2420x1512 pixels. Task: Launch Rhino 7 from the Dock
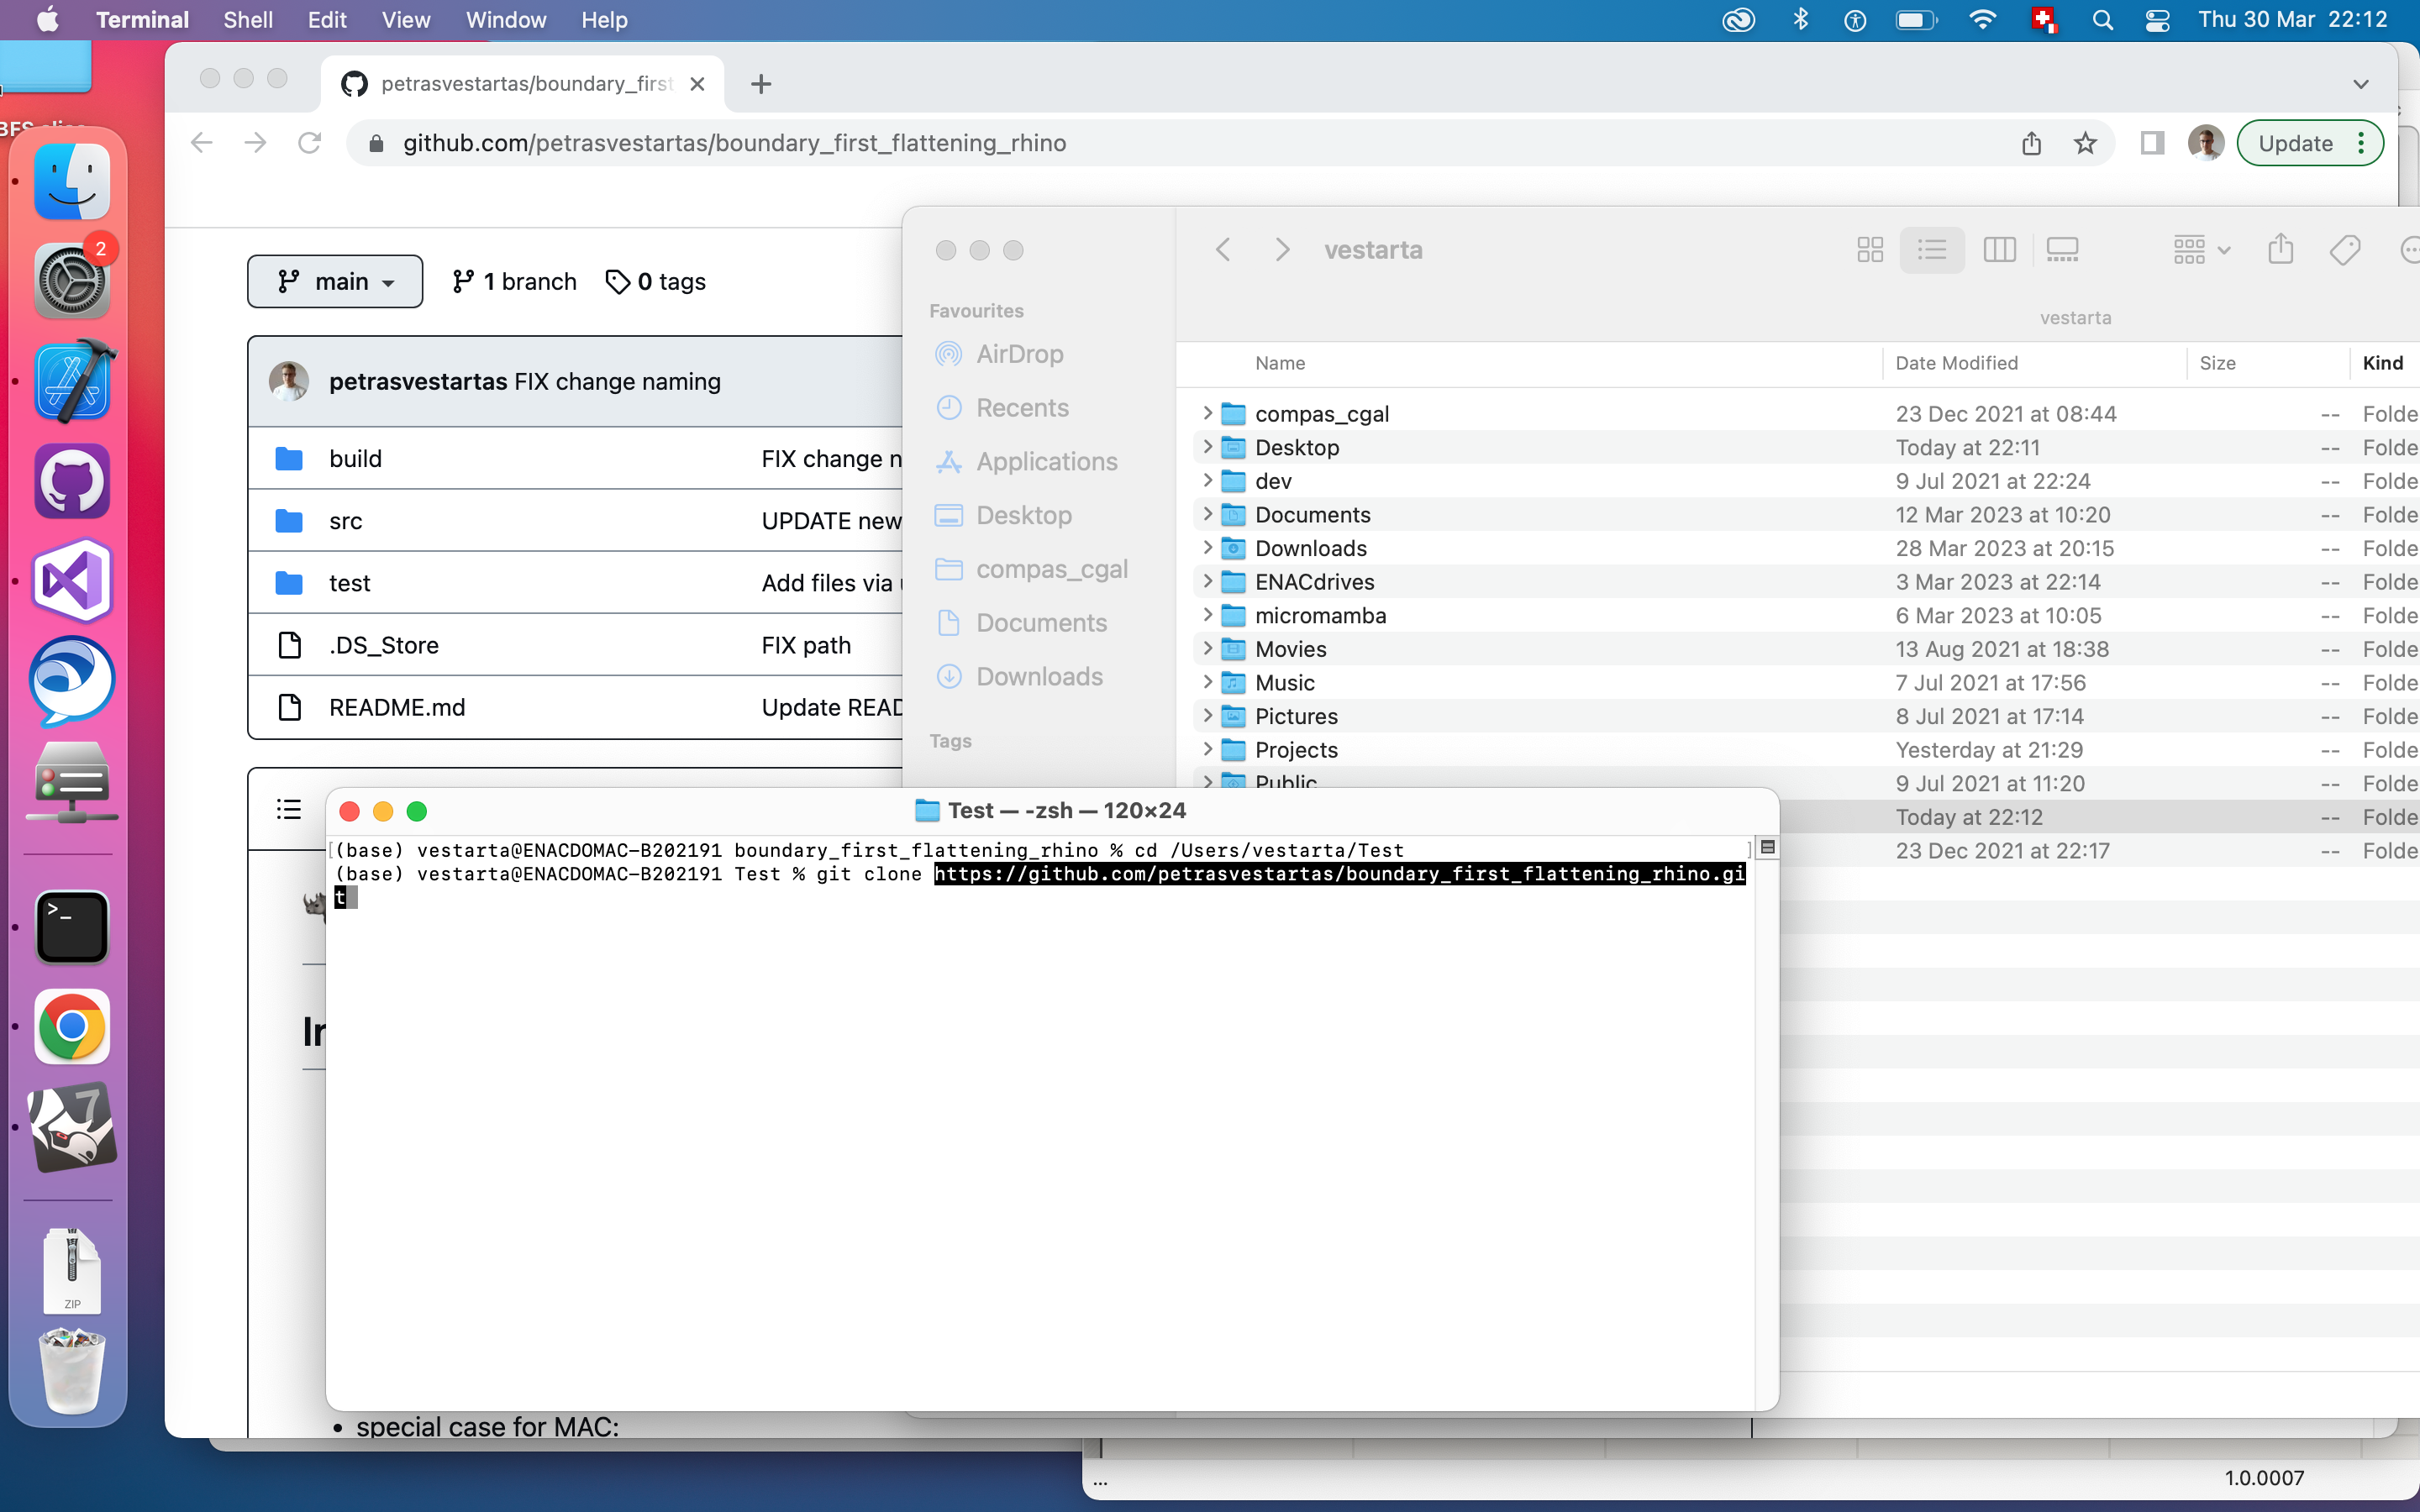point(72,1127)
